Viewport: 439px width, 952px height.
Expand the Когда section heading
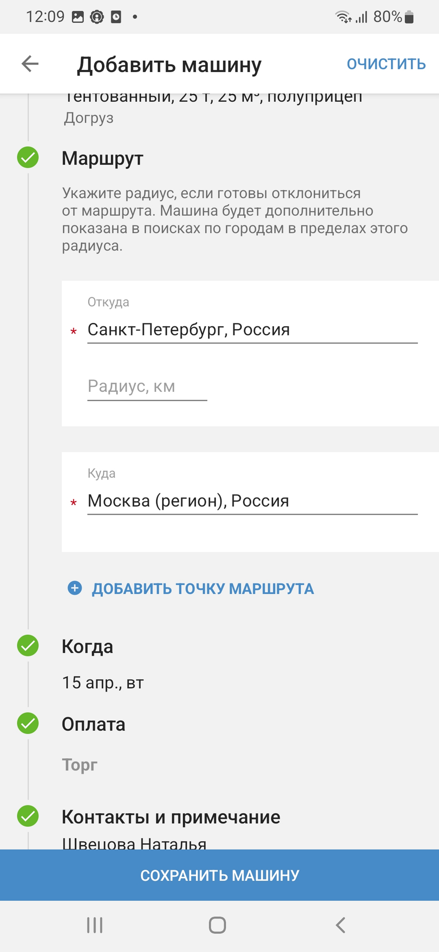pos(88,646)
